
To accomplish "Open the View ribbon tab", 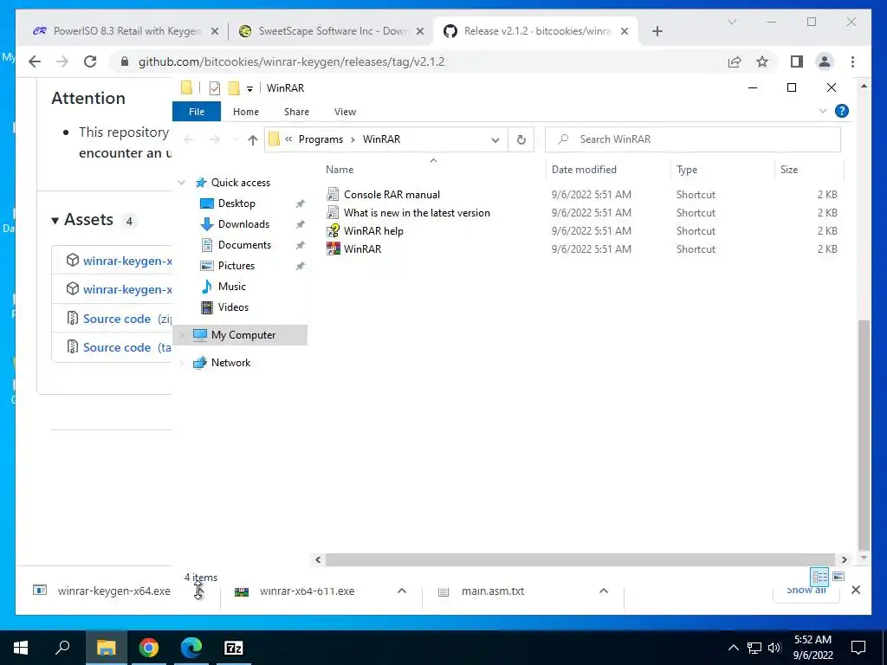I will coord(345,112).
